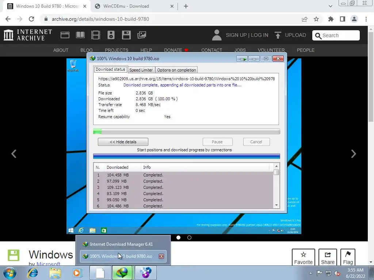Click the SIGN UP | LOG IN link
The width and height of the screenshot is (374, 280).
pyautogui.click(x=247, y=35)
